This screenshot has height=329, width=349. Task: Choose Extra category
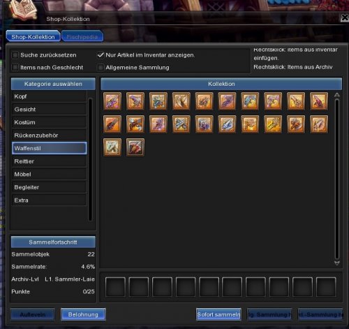(49, 200)
